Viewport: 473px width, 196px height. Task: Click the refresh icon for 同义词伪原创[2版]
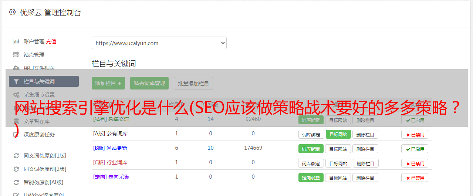16,169
